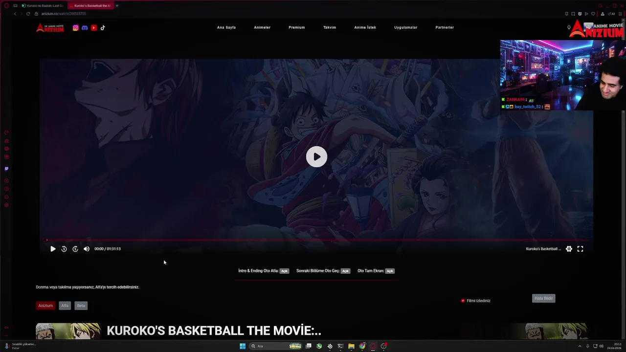Open the YouTube channel icon
The height and width of the screenshot is (352, 626).
tap(94, 28)
